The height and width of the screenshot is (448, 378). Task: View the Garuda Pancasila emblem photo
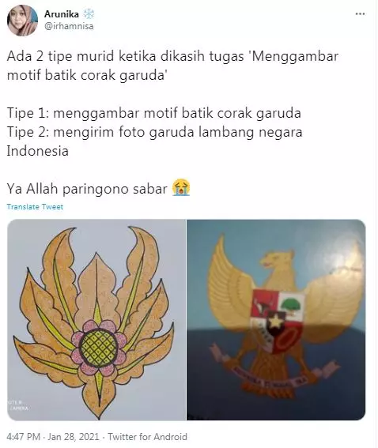276,320
